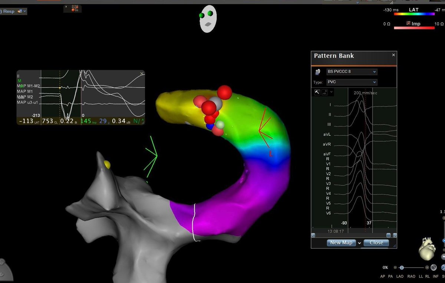Open the Resp dropdown arrow
This screenshot has width=445, height=283.
click(24, 11)
